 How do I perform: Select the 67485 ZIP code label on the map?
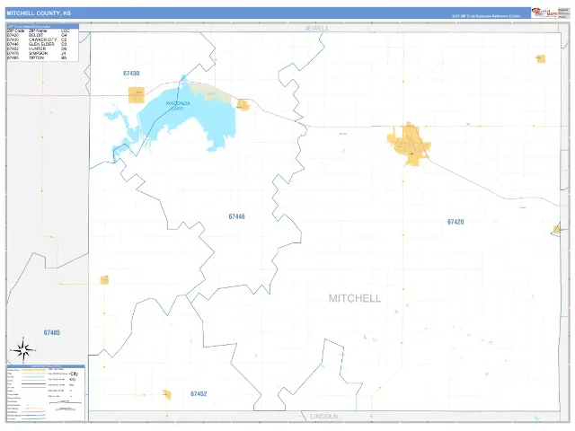tap(52, 332)
